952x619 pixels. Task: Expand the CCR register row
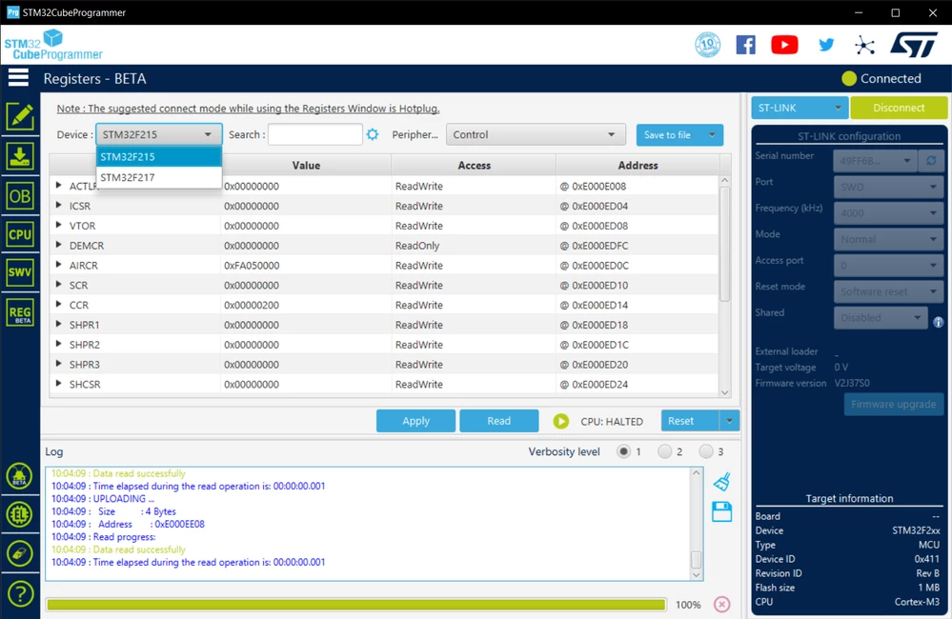(x=59, y=304)
